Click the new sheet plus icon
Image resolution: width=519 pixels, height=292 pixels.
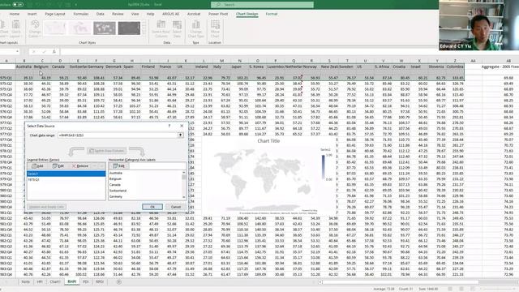(x=119, y=281)
